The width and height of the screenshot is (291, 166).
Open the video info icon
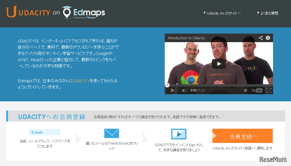click(x=268, y=38)
